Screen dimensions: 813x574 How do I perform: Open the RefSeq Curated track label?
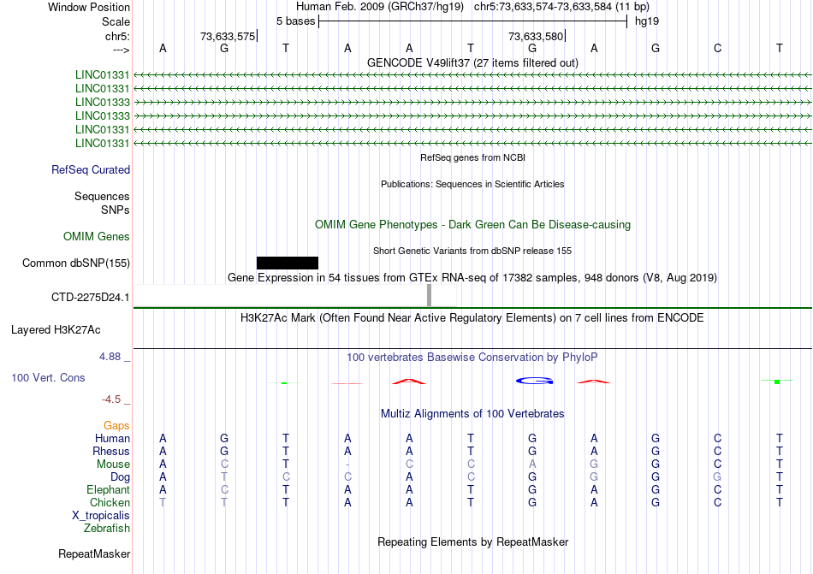coord(91,170)
